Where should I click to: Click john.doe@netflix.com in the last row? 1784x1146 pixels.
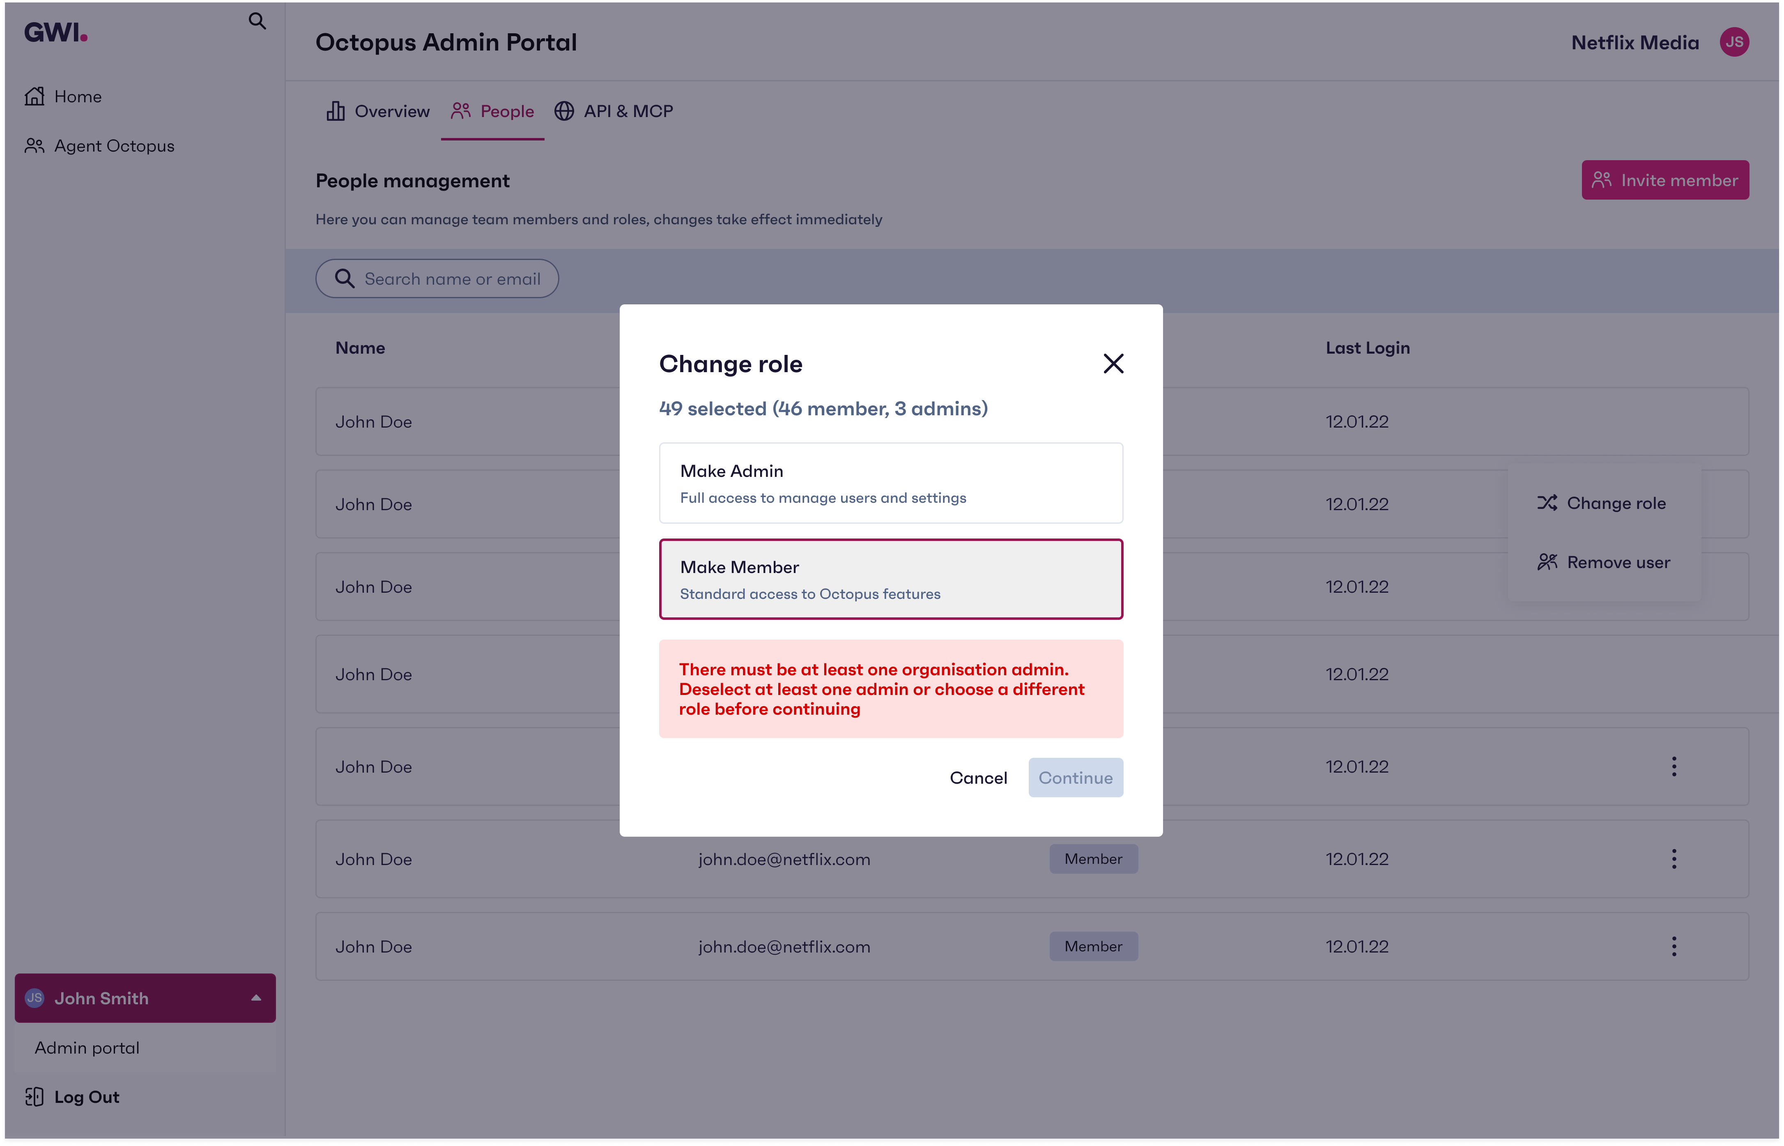click(784, 947)
